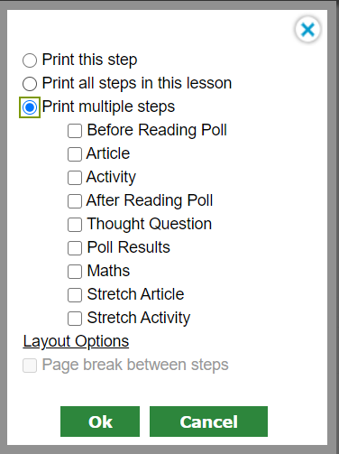Click the Cancel button
This screenshot has height=454, width=339.
coord(208,422)
